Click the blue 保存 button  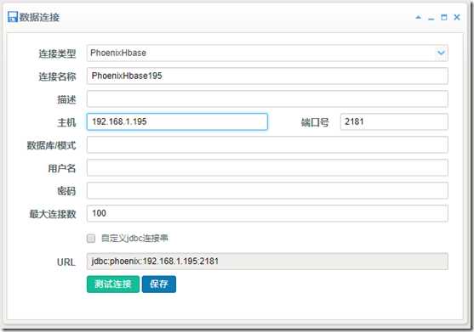coord(159,284)
